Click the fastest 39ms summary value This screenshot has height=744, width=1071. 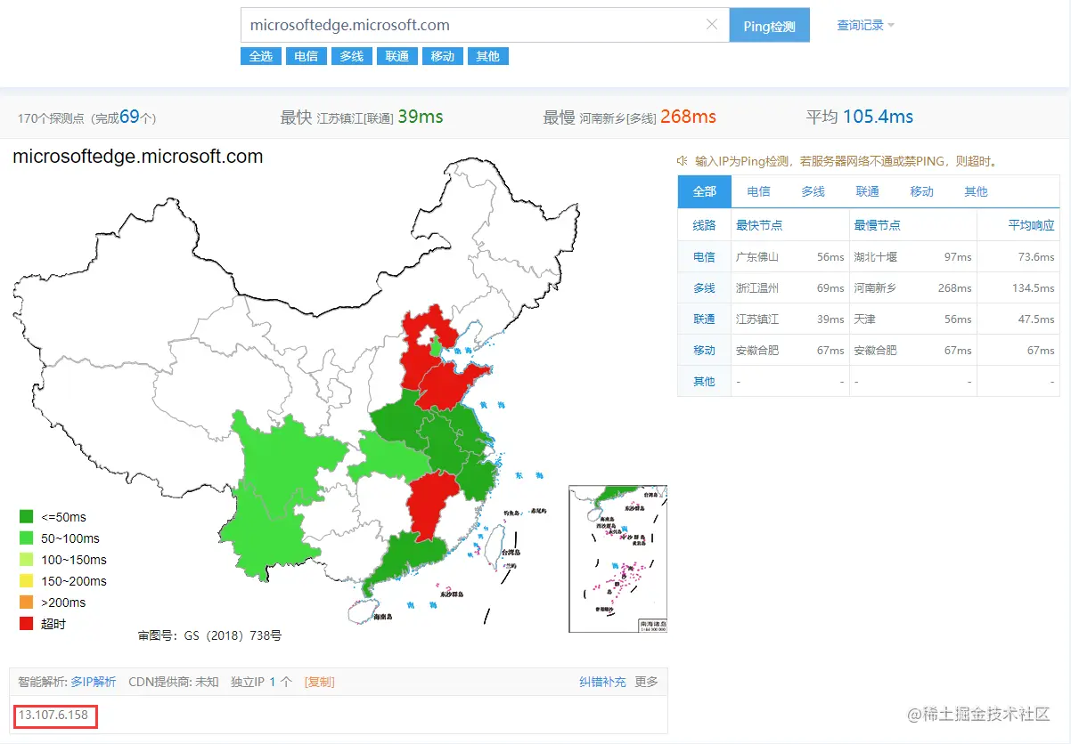pos(420,117)
